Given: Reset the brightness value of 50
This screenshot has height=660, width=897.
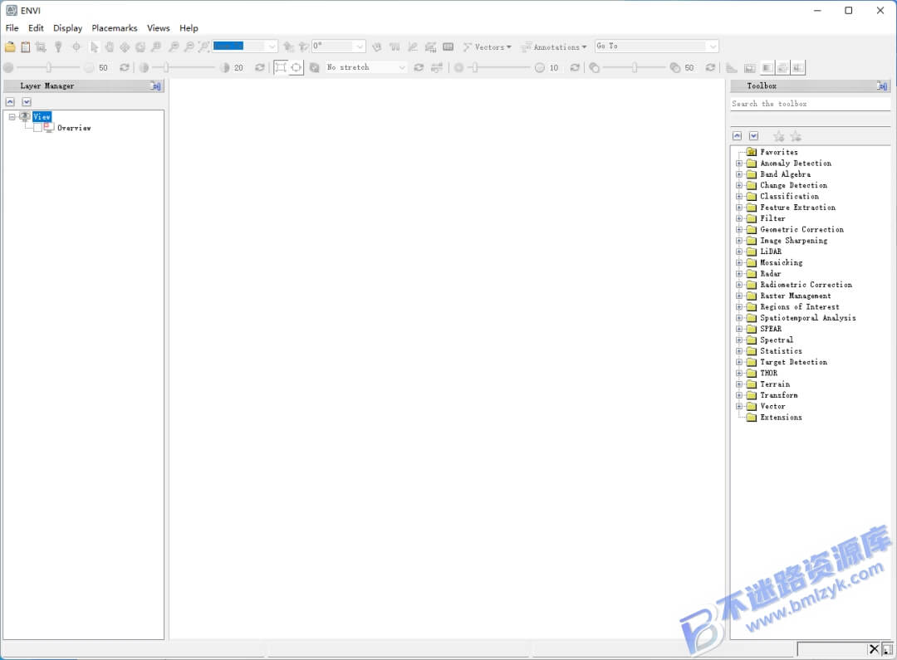Looking at the screenshot, I should tap(124, 67).
